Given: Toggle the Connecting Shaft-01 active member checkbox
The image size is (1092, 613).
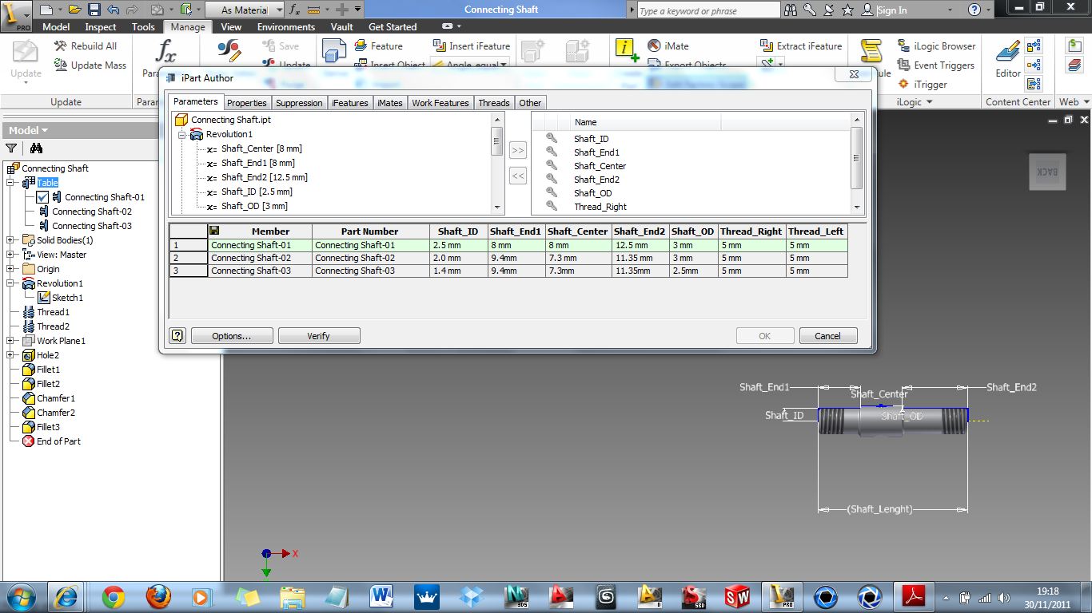Looking at the screenshot, I should point(42,197).
